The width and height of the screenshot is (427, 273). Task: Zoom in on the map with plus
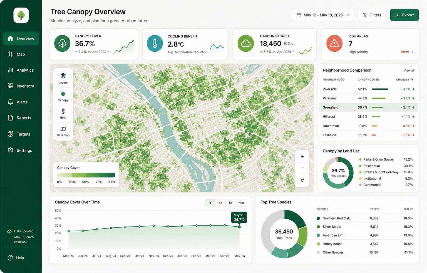click(302, 157)
